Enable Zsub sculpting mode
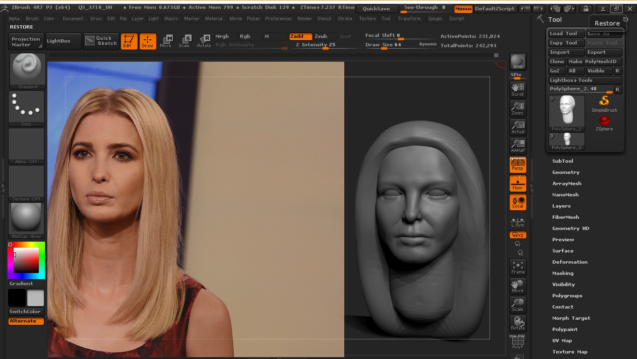The height and width of the screenshot is (359, 637). click(321, 36)
